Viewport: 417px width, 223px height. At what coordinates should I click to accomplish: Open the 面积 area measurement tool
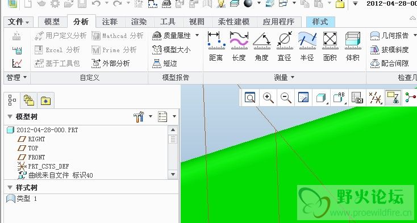(330, 47)
